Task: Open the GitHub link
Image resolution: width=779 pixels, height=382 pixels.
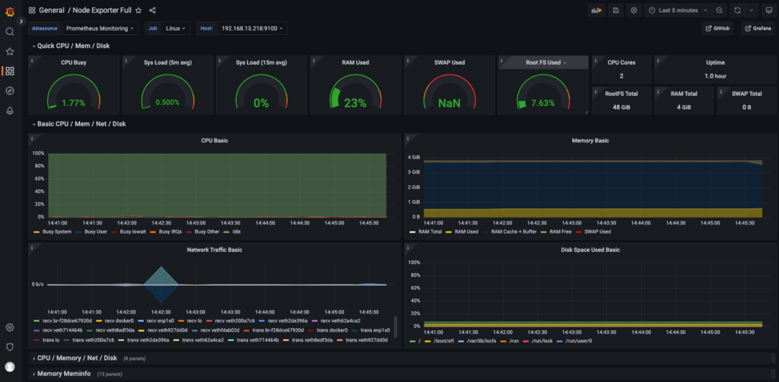Action: click(717, 28)
